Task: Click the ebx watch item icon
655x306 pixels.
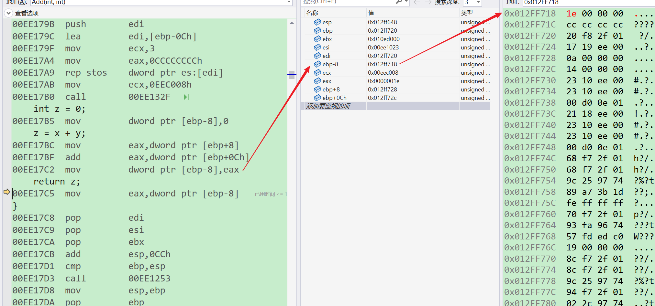Action: (317, 39)
